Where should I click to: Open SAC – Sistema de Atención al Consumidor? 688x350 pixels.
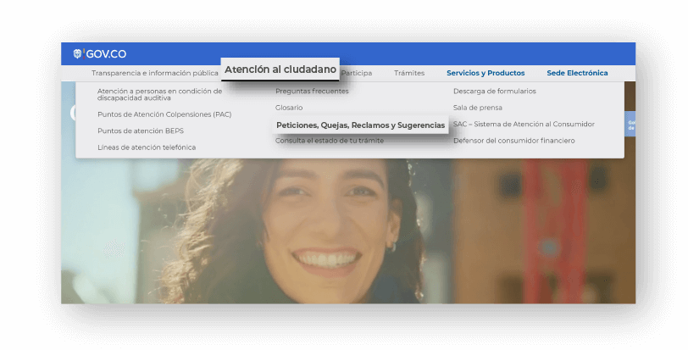pos(524,124)
